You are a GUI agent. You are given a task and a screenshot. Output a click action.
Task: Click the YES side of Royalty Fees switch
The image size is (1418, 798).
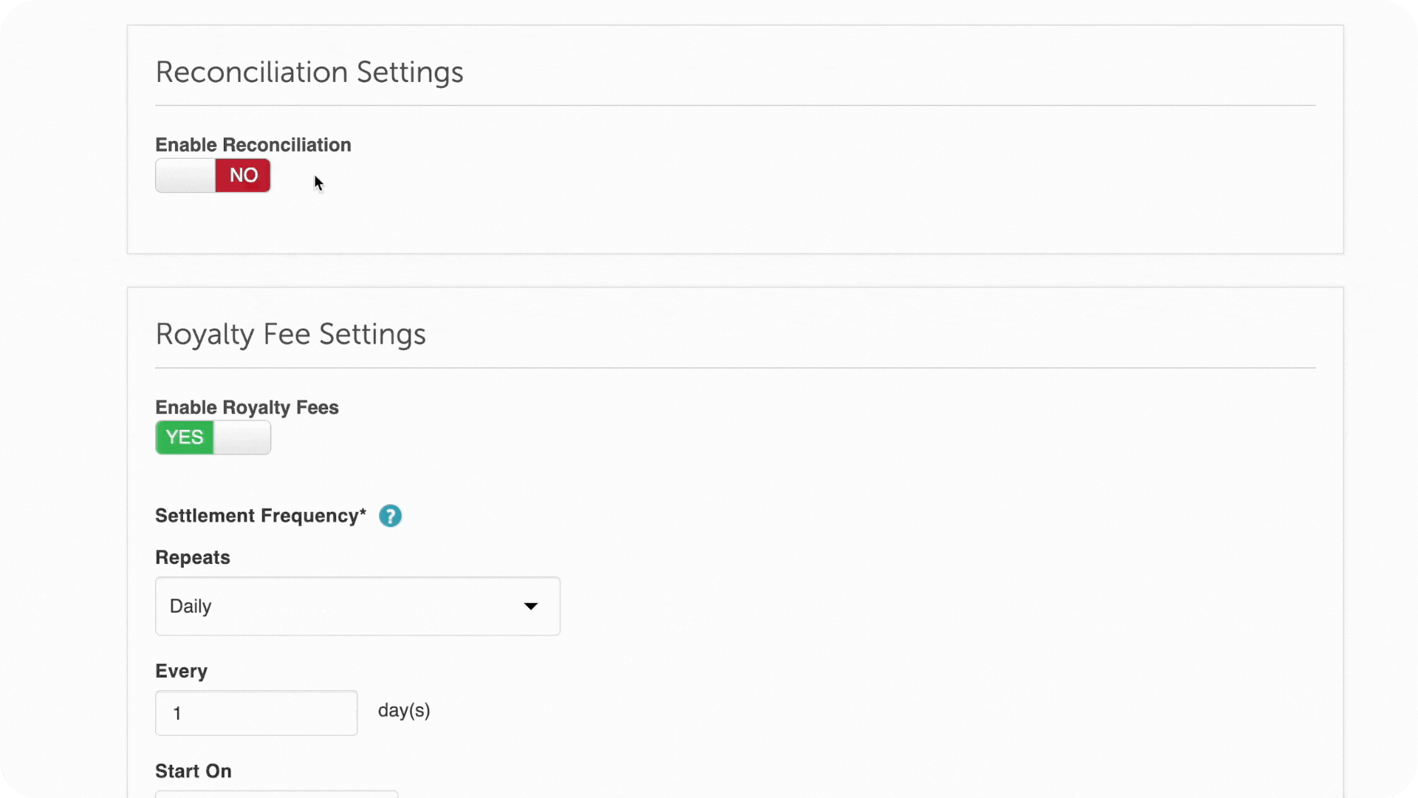183,437
